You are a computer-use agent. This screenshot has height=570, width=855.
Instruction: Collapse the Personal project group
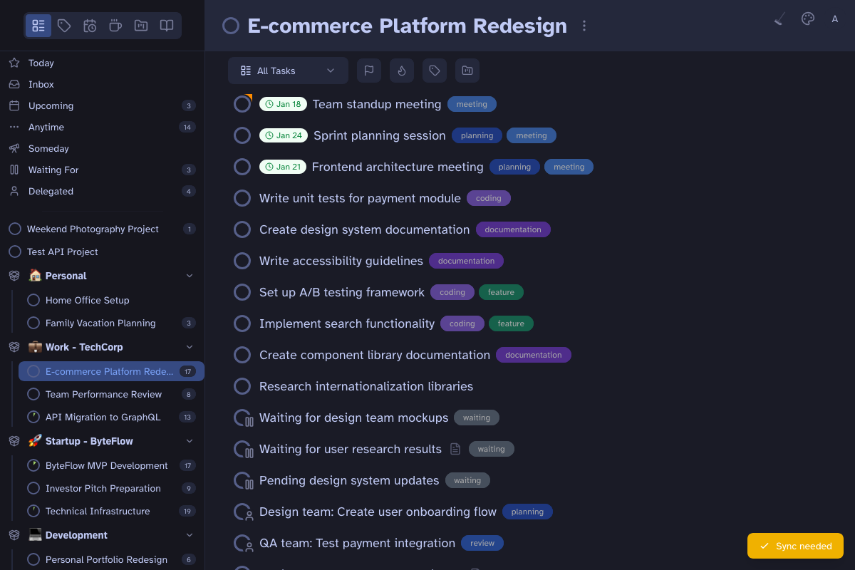click(x=190, y=275)
